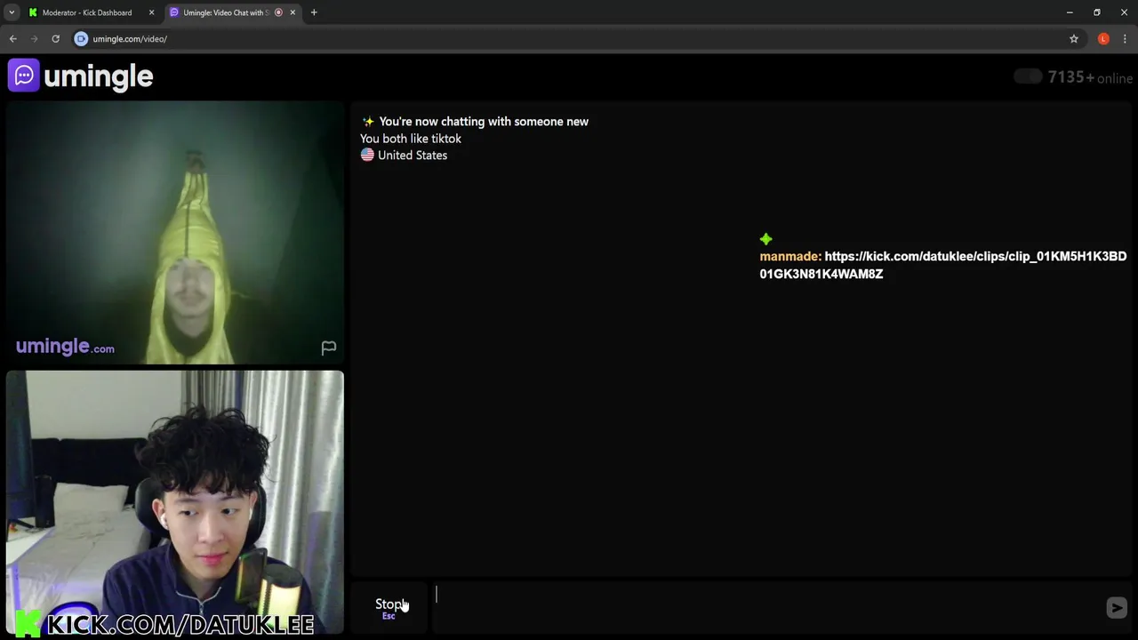Close the Moderator - Kick Dashboard tab
This screenshot has width=1138, height=640.
point(151,12)
